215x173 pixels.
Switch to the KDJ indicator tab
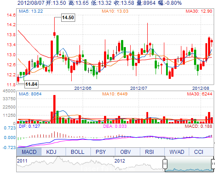(x=51, y=152)
